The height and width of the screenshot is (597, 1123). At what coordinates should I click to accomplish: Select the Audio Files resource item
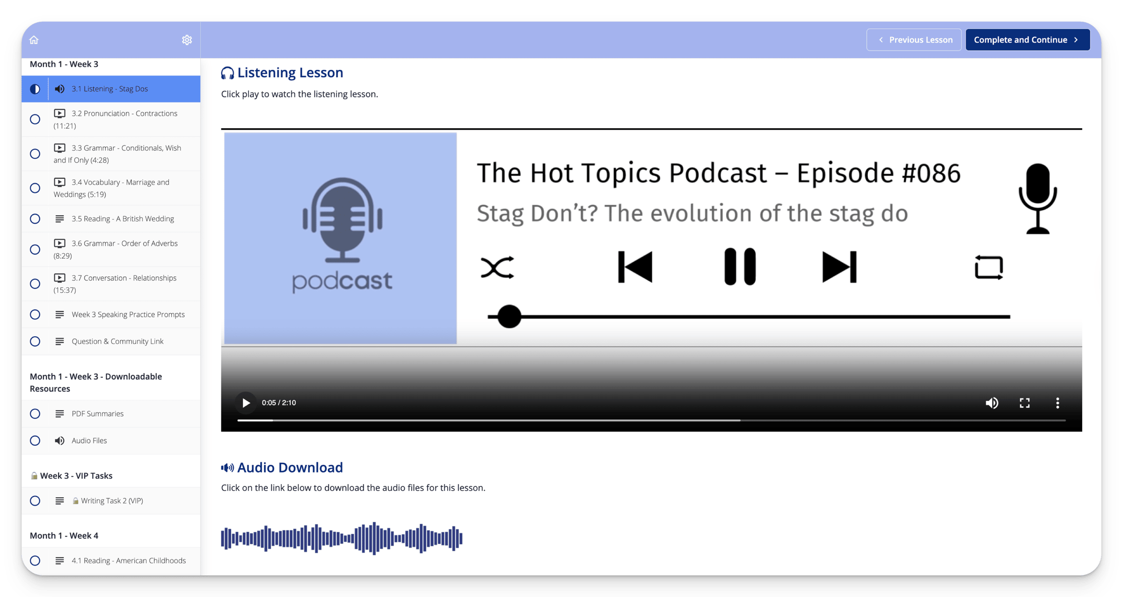[89, 441]
